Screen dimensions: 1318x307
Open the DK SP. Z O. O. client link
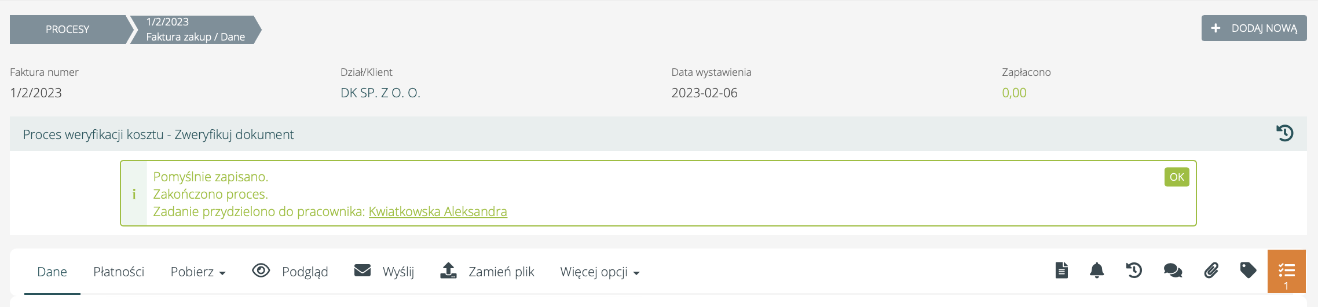click(380, 93)
